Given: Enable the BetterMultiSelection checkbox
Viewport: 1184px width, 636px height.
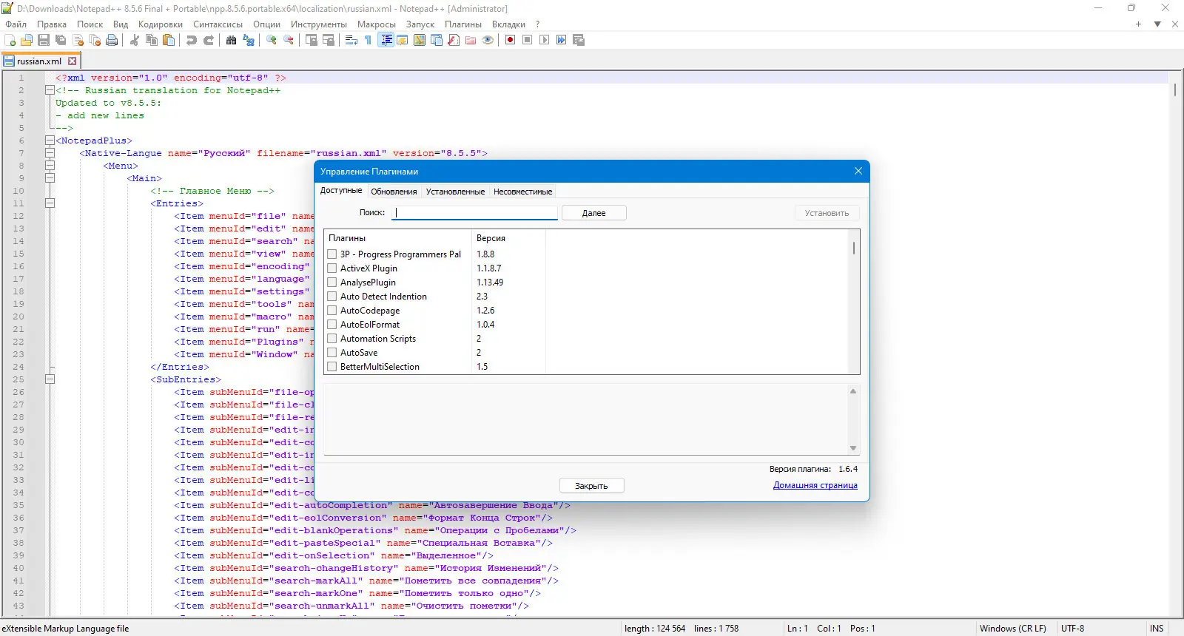Looking at the screenshot, I should [x=332, y=367].
